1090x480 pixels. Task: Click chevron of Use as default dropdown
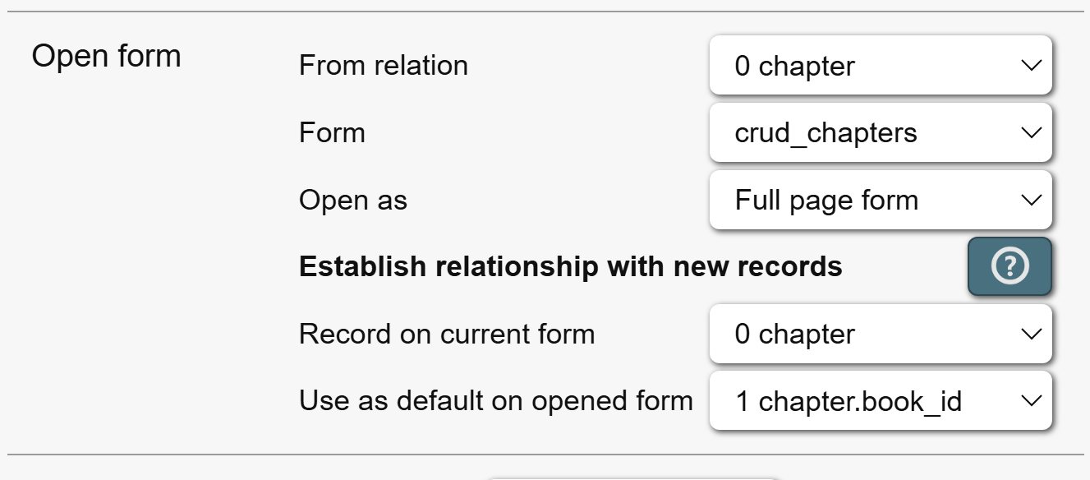pos(1030,401)
